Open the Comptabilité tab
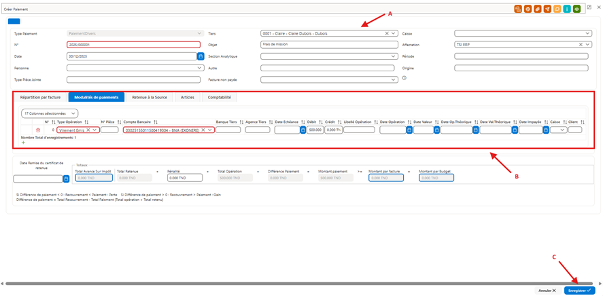Viewport: 603px width, 296px height. [219, 98]
